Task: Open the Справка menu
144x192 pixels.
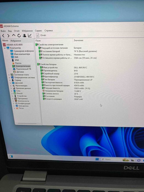Action: coord(49,30)
